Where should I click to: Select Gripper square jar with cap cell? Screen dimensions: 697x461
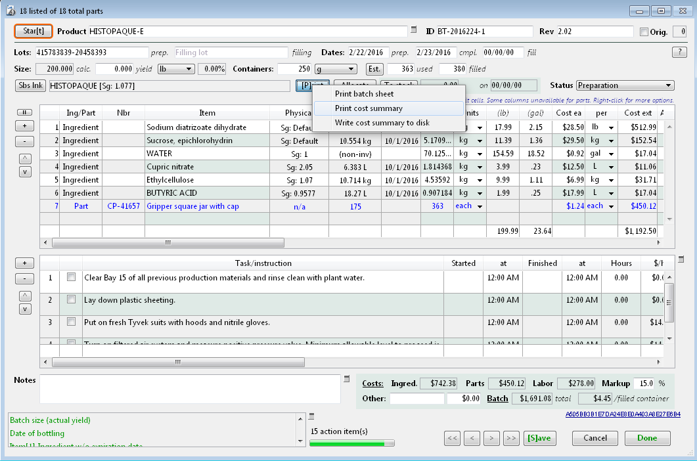(207, 206)
